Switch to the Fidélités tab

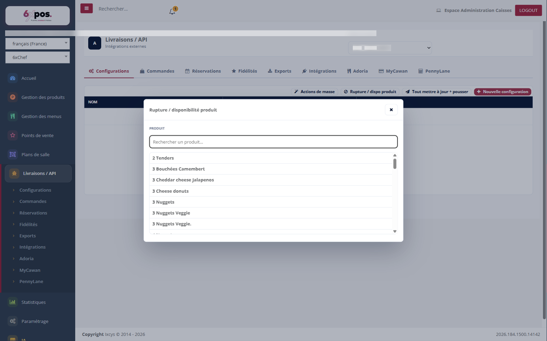click(244, 71)
